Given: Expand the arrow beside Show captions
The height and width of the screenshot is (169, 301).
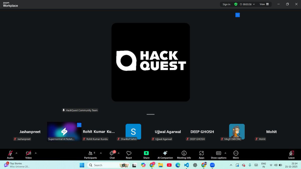Looking at the screenshot, I should point(225,153).
